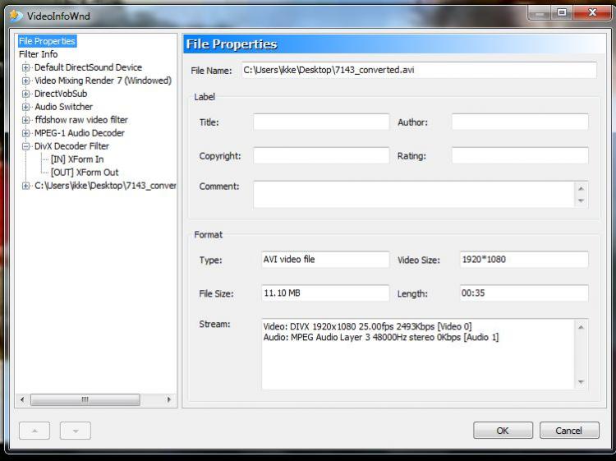Select Filter Info in the tree
This screenshot has width=616, height=461.
coord(39,54)
